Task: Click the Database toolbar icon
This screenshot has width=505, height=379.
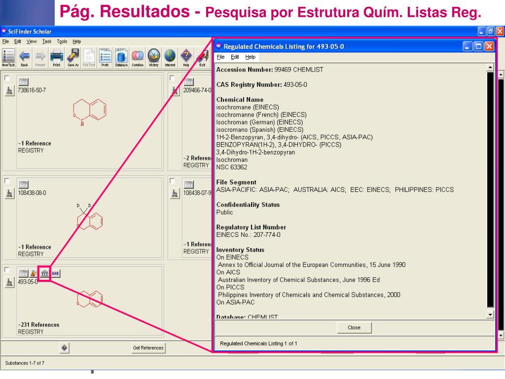Action: point(121,57)
